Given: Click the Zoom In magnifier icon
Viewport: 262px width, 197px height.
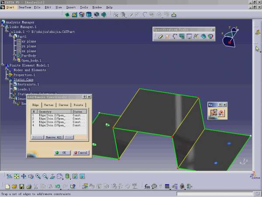Looking at the screenshot, I should (x=38, y=176).
